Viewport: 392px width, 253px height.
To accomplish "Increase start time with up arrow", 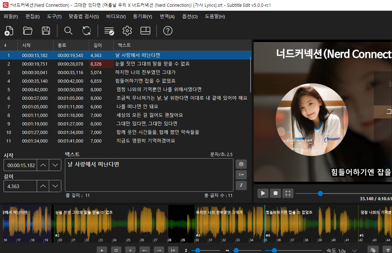I will pos(43,165).
